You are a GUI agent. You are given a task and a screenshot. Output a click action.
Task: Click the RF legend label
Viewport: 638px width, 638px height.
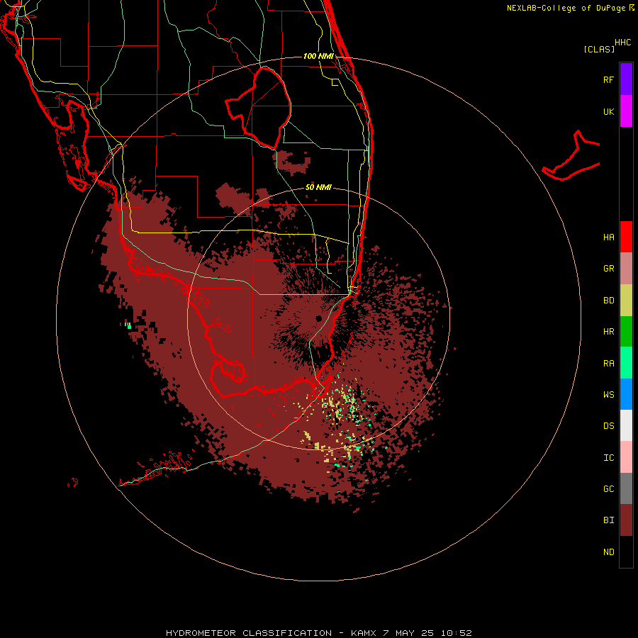pyautogui.click(x=608, y=79)
